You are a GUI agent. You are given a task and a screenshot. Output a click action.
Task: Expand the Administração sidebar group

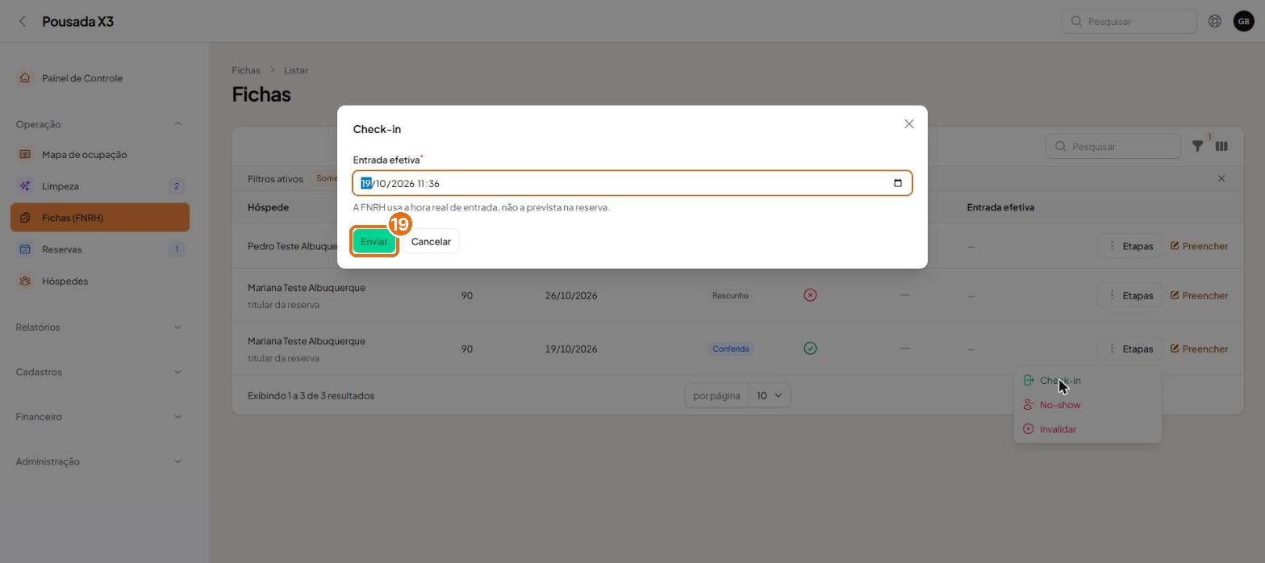click(x=100, y=462)
